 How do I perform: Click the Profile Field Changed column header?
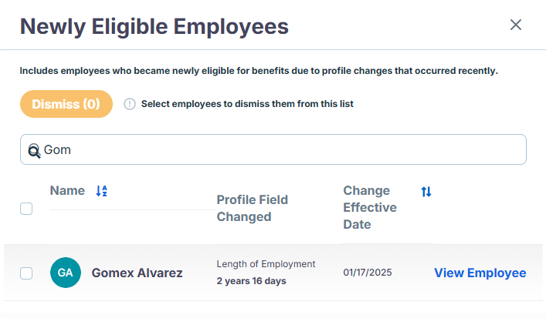click(252, 208)
